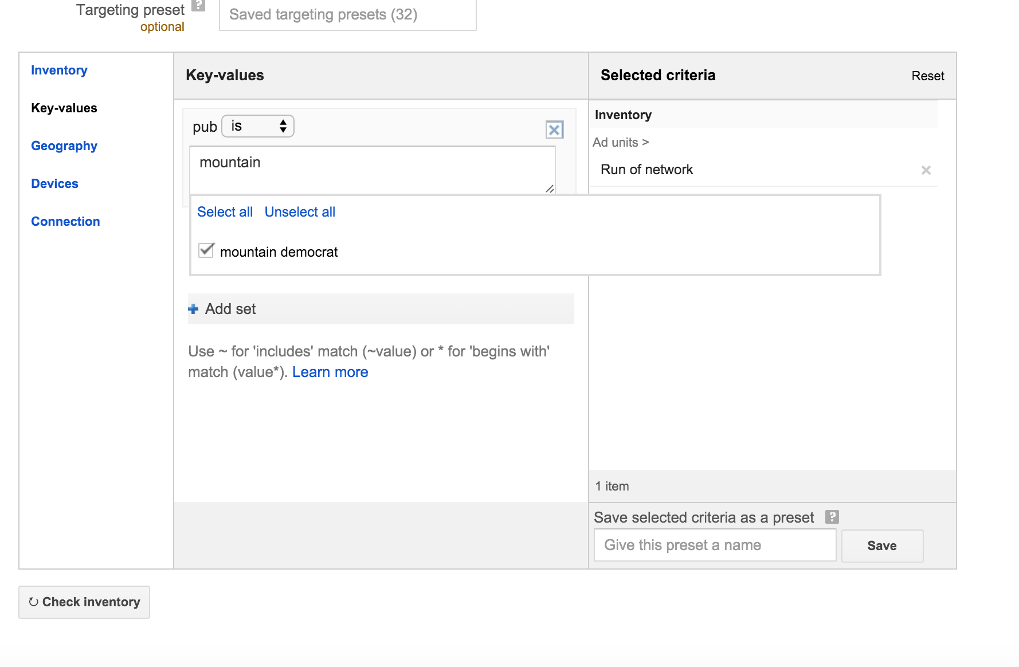1019x667 pixels.
Task: Switch to the Inventory tab
Action: 59,70
